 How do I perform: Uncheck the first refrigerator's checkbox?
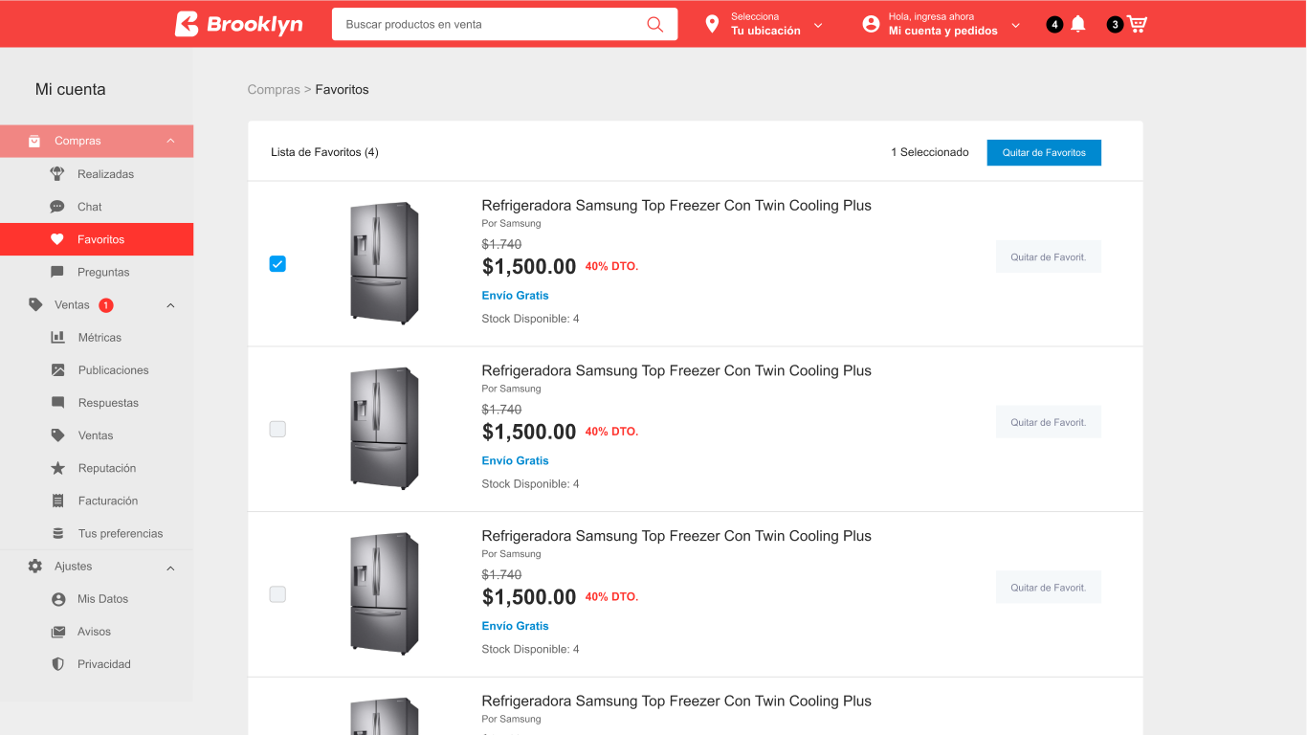277,264
